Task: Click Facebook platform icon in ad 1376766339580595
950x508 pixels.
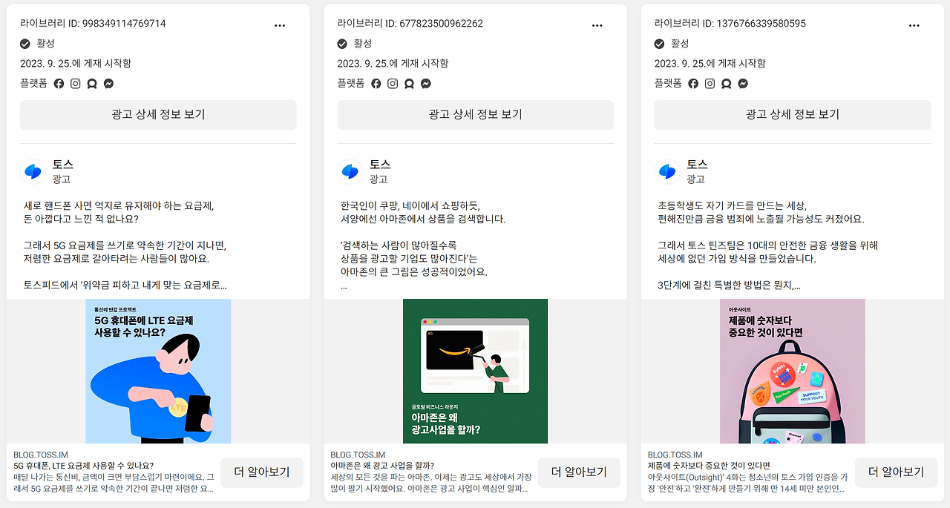Action: pyautogui.click(x=693, y=84)
